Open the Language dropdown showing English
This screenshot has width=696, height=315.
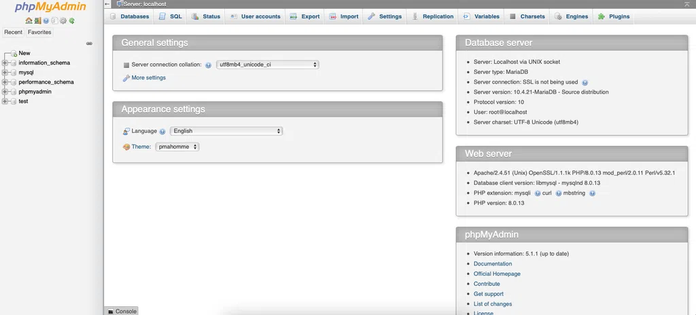[226, 131]
